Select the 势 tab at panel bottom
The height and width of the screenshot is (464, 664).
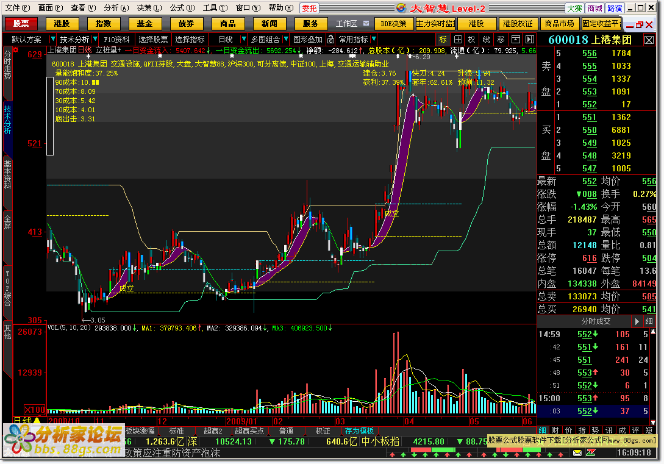595,430
